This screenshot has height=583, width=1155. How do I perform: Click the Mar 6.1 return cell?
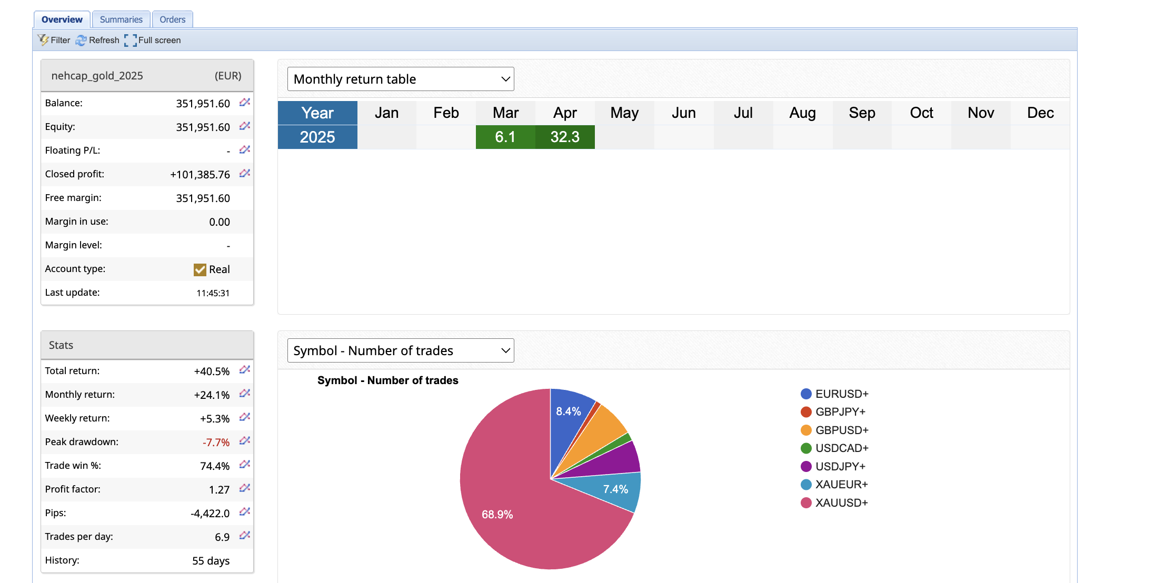505,137
